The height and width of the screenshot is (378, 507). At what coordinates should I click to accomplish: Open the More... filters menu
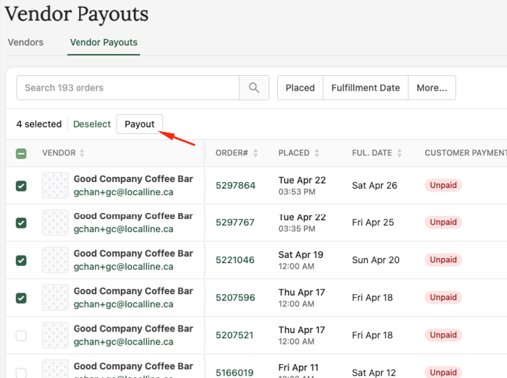[x=432, y=88]
